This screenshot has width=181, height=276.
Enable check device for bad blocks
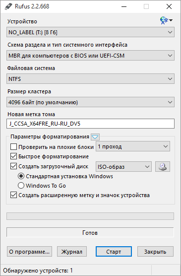(13, 147)
